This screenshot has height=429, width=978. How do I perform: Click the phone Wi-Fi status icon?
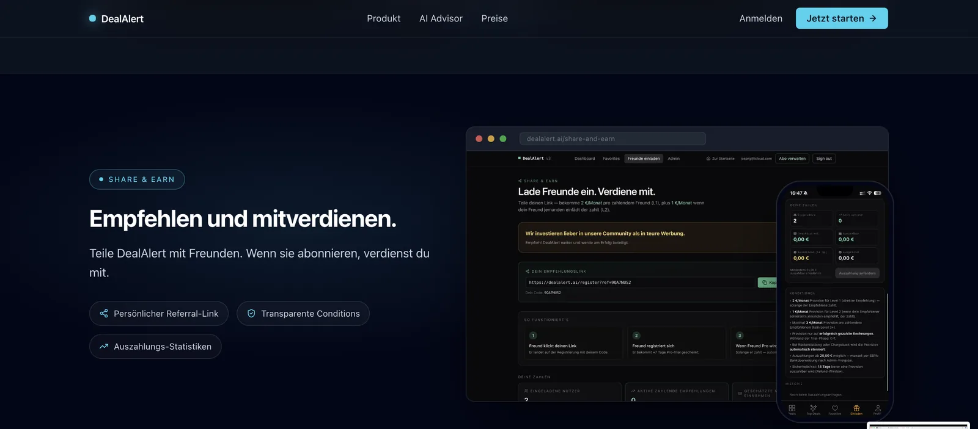click(870, 193)
